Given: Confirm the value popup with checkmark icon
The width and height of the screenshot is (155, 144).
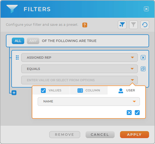Looking at the screenshot, I should 137,113.
